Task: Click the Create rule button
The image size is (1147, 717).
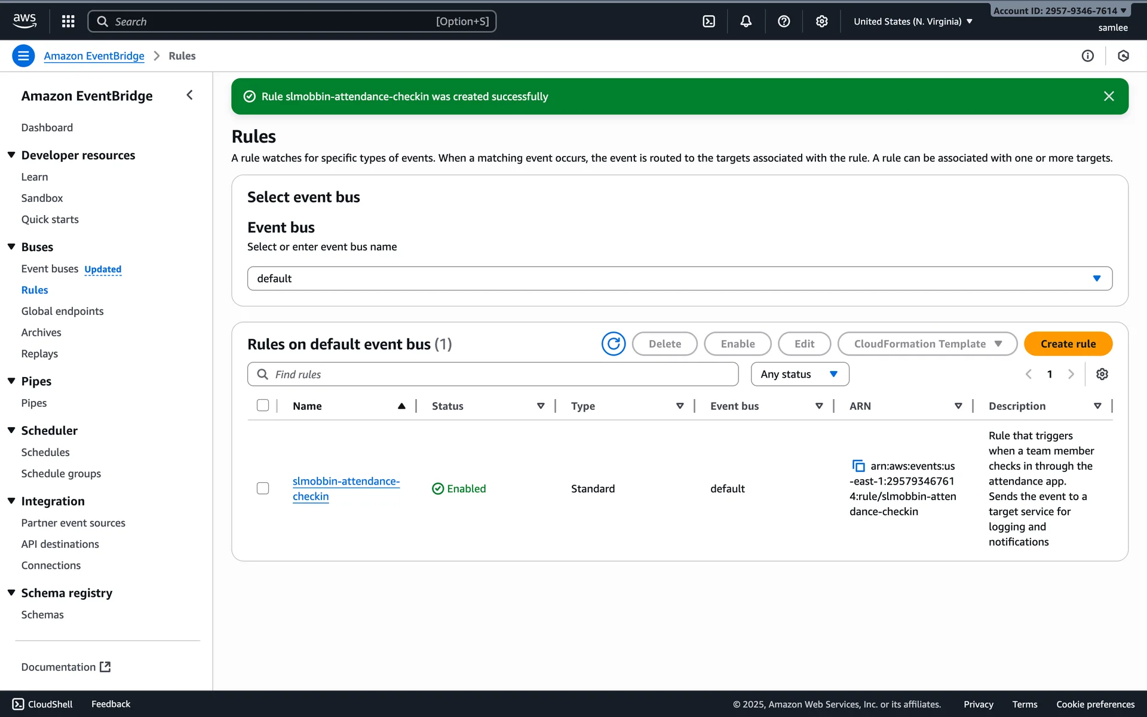Action: [1068, 344]
